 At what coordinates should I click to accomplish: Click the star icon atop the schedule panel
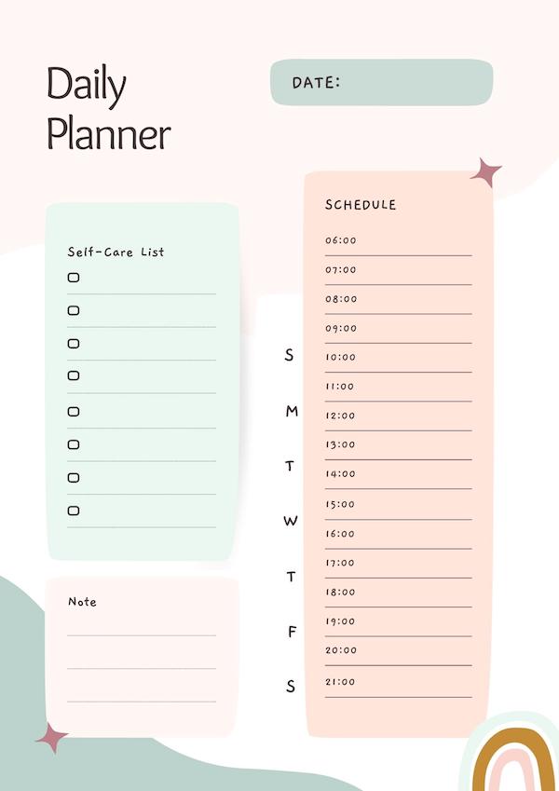[x=485, y=172]
